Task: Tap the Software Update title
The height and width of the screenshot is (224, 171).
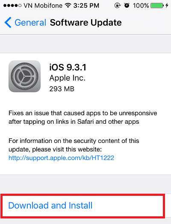Action: pyautogui.click(x=86, y=23)
